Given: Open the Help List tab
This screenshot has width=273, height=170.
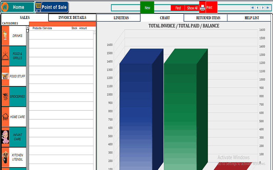Looking at the screenshot, I should coord(252,18).
